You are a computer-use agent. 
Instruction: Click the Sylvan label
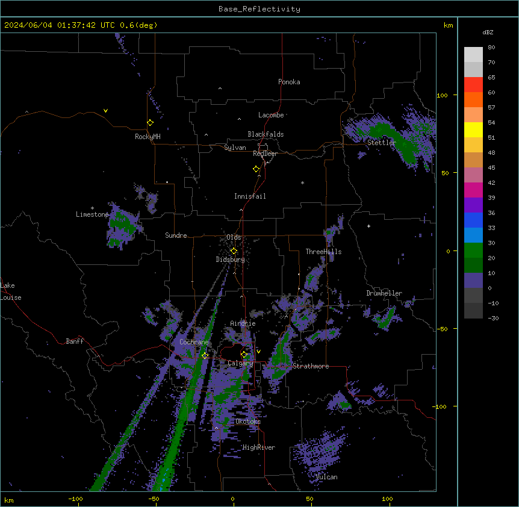(x=235, y=148)
